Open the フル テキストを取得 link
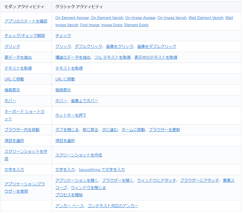 click(112, 57)
